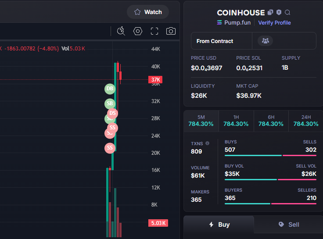Open the holders group icon tab
Image resolution: width=323 pixels, height=239 pixels.
coord(266,41)
